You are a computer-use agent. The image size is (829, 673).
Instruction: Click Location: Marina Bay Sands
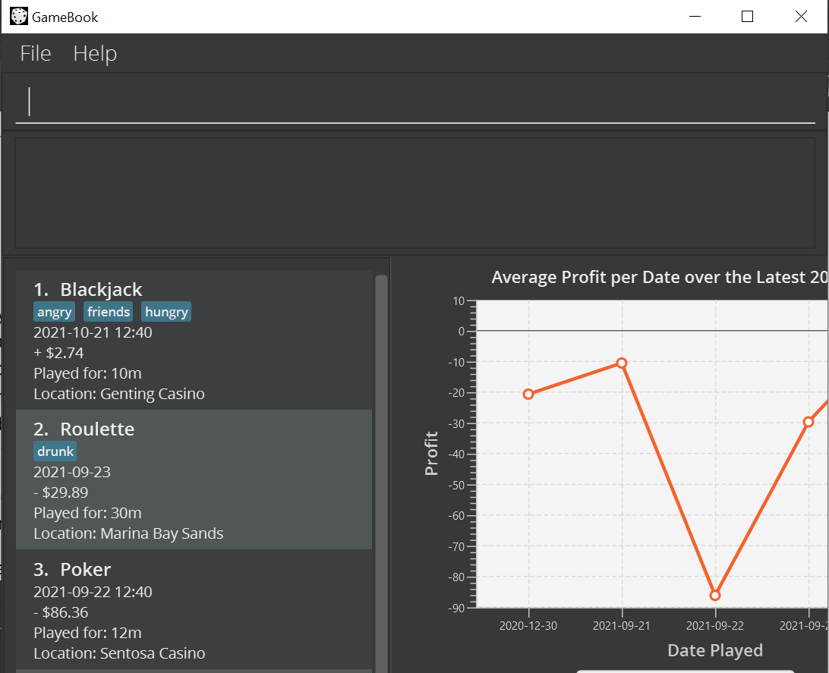click(x=128, y=533)
